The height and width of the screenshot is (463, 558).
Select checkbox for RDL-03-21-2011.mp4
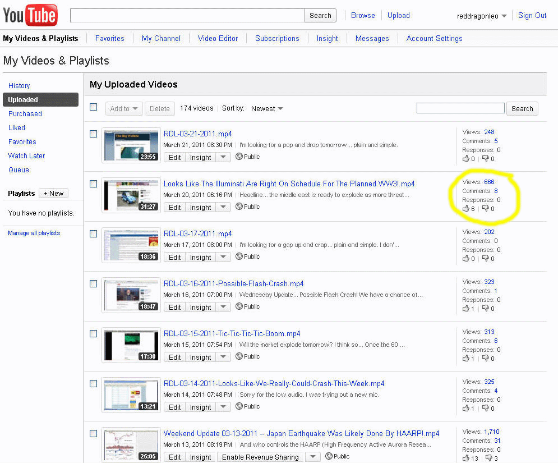pyautogui.click(x=93, y=134)
